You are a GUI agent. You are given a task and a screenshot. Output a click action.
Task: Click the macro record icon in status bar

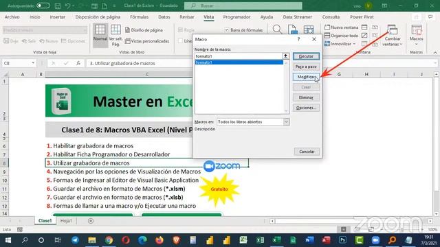[20, 230]
